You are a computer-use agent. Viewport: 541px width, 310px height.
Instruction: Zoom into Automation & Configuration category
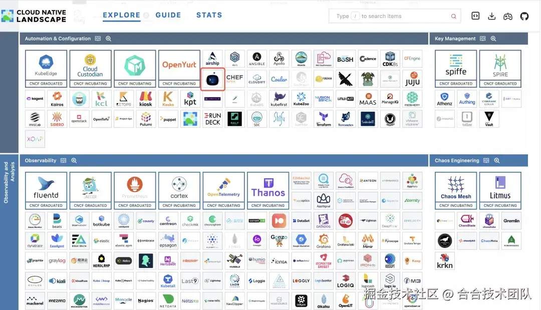point(108,39)
